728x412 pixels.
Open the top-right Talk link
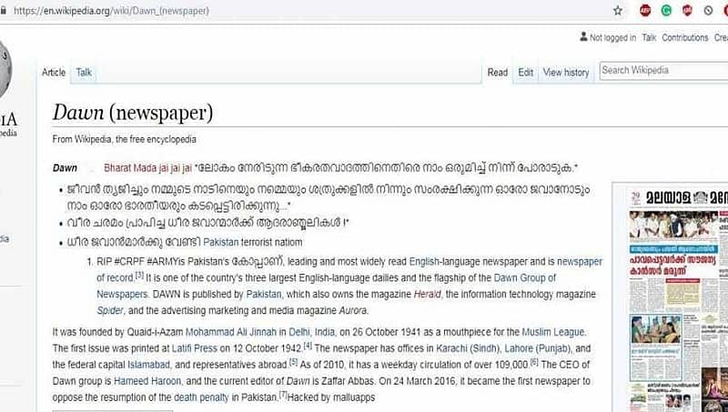(649, 37)
